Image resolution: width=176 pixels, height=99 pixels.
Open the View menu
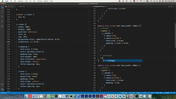[x=26, y=1]
